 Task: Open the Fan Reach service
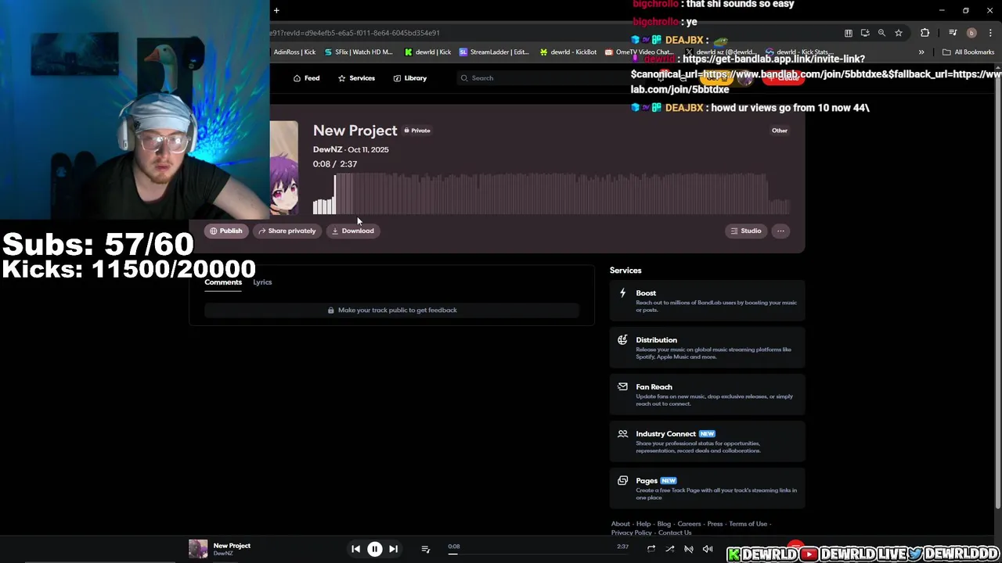pos(707,395)
